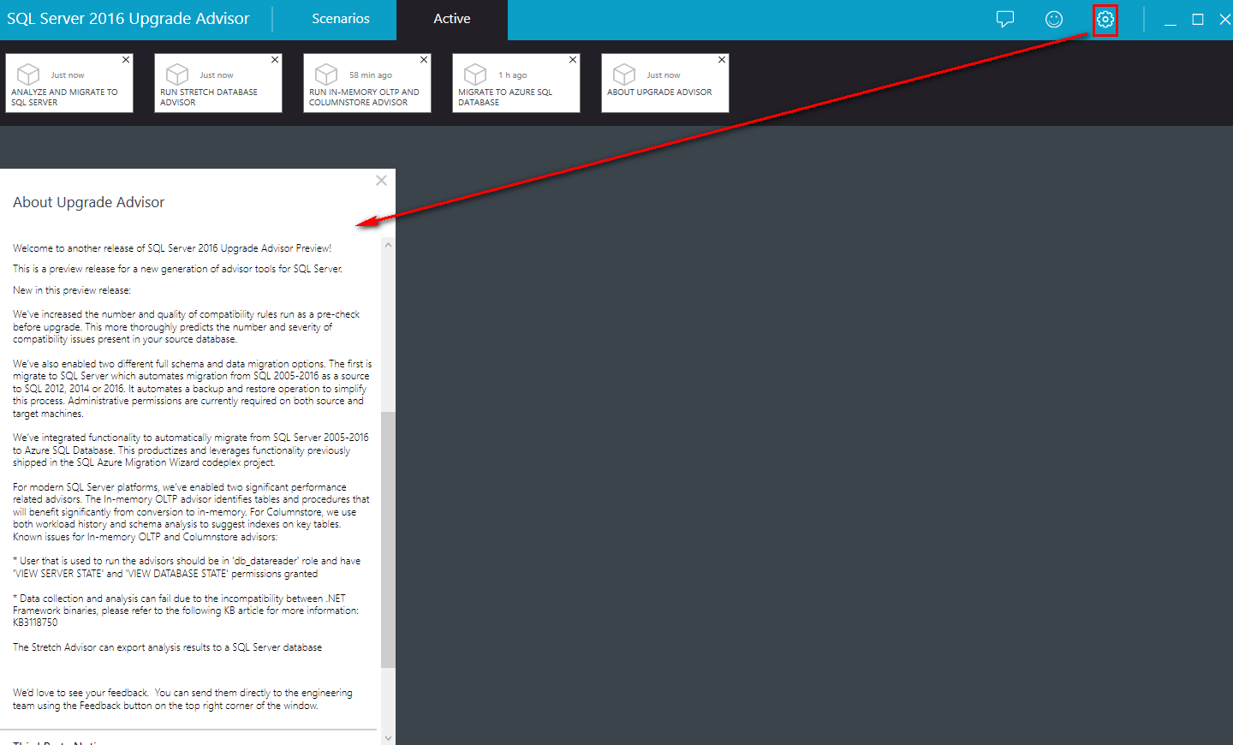This screenshot has height=745, width=1233.
Task: Click the cube icon on Run Stretch Database Advisor card
Action: [177, 74]
